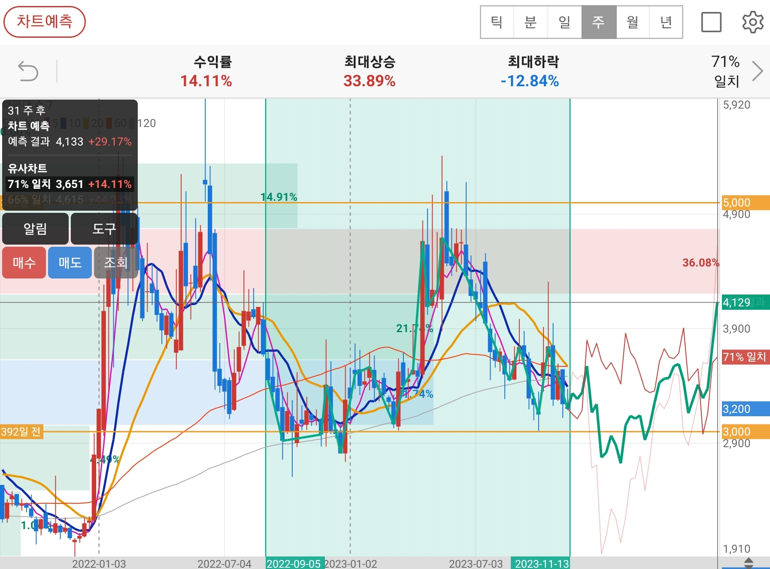
Task: Tap the undo back arrow
Action: coord(28,71)
